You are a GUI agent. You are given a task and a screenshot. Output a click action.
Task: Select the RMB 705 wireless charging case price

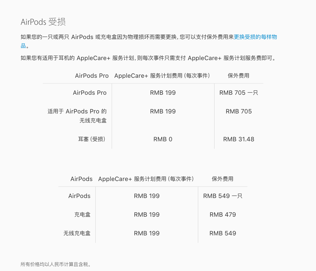coord(238,111)
